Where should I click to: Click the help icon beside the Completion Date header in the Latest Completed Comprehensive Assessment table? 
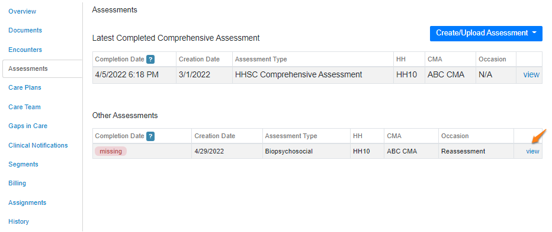150,59
